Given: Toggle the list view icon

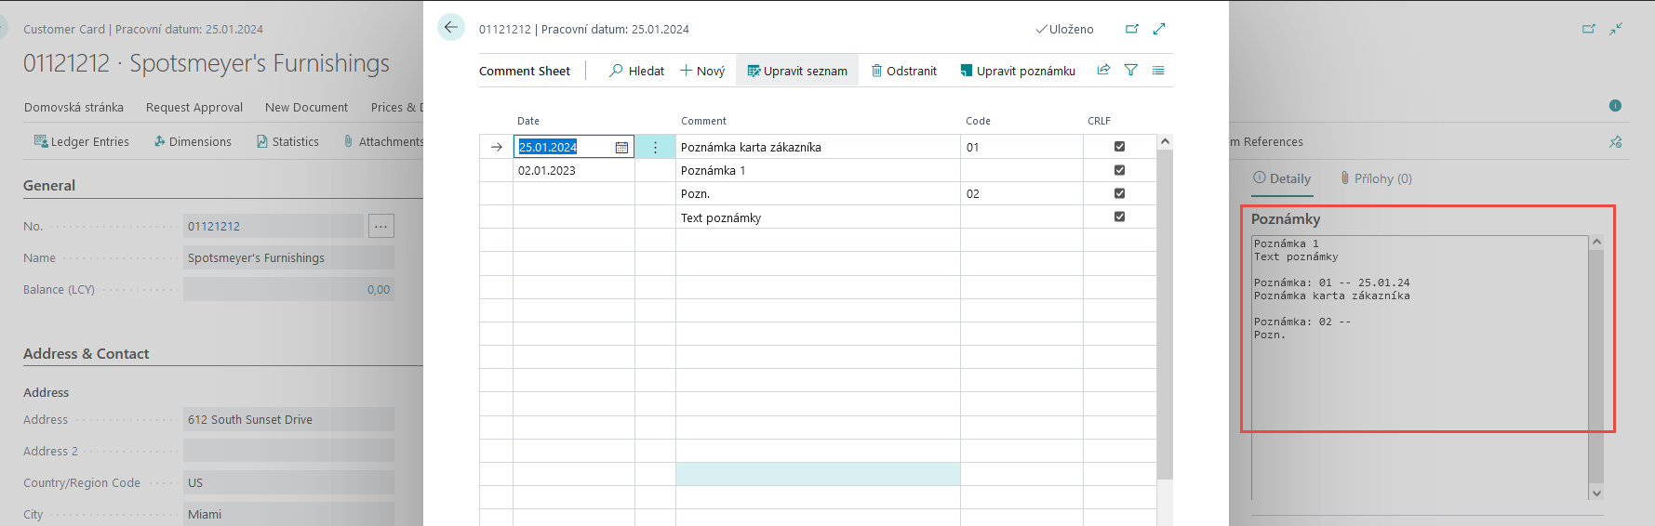Looking at the screenshot, I should [x=1158, y=70].
